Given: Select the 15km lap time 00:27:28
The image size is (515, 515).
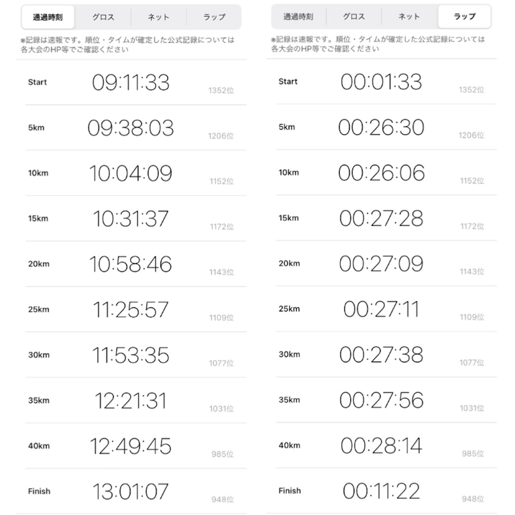Looking at the screenshot, I should (381, 218).
